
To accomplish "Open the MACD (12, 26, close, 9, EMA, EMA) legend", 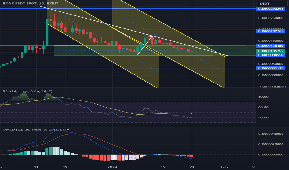I will (x=37, y=130).
